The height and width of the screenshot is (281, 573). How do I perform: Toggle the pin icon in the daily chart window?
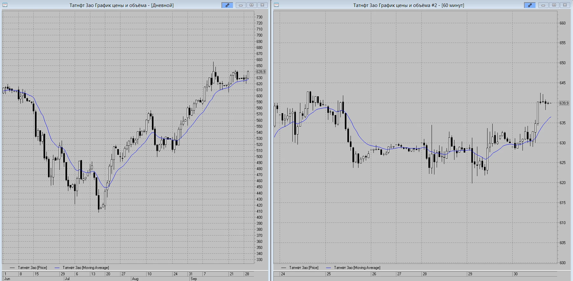pos(227,5)
